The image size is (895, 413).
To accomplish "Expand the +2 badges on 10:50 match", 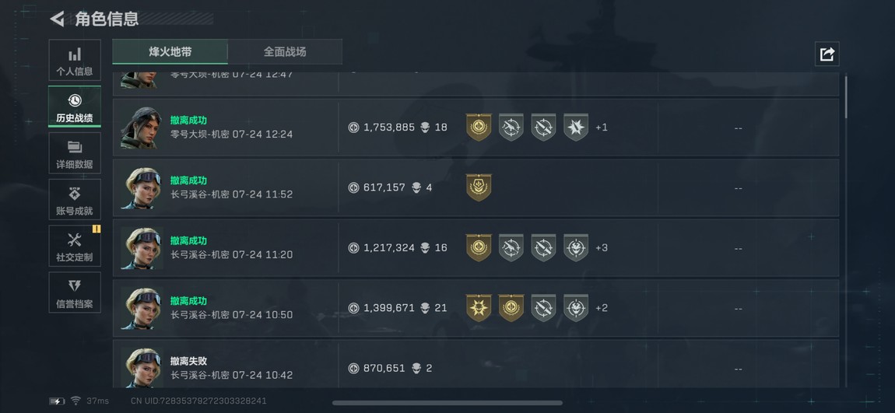I will pyautogui.click(x=602, y=308).
